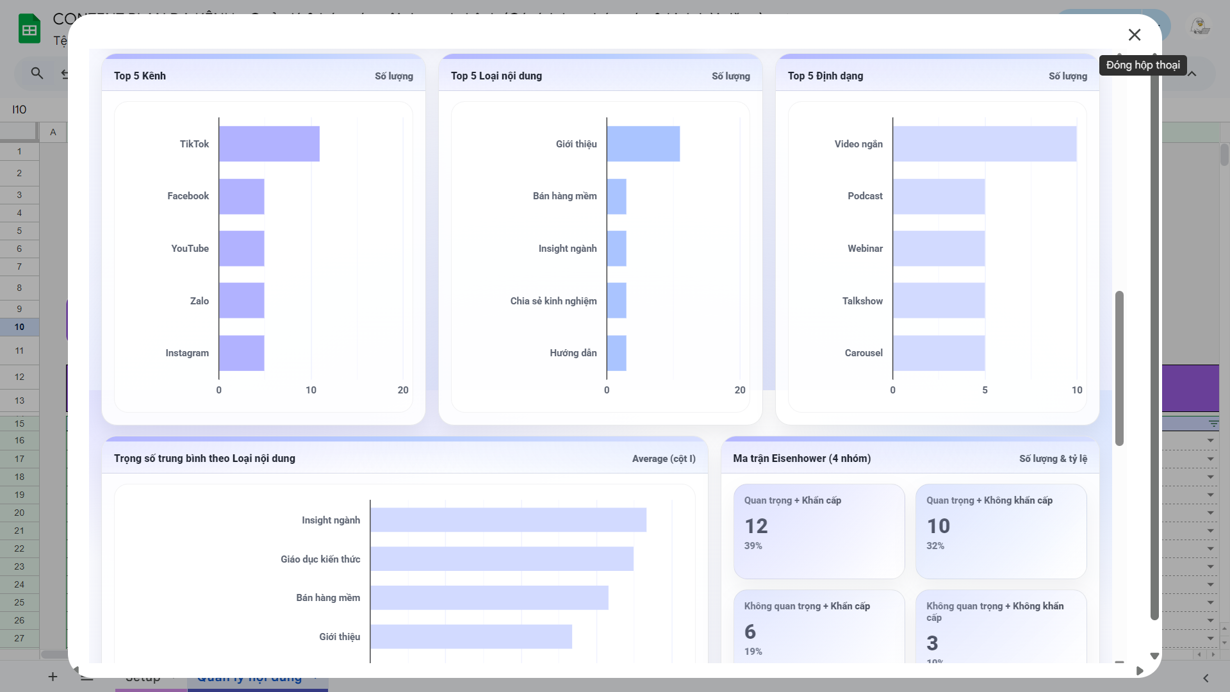This screenshot has height=692, width=1230.
Task: Click the bottom-right side panel chevron
Action: (x=1206, y=678)
